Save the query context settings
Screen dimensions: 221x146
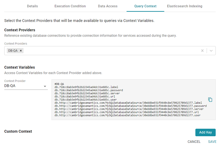pyautogui.click(x=212, y=142)
